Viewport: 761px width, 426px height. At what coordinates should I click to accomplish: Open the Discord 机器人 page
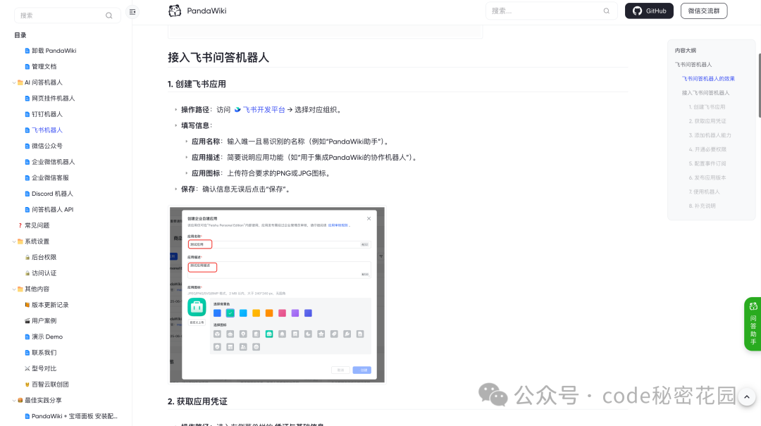coord(52,194)
